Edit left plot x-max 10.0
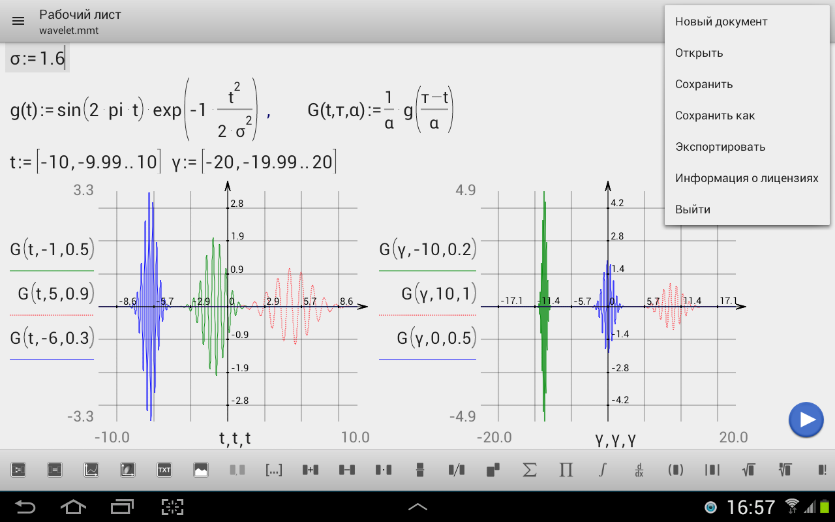The image size is (835, 522). tap(356, 437)
